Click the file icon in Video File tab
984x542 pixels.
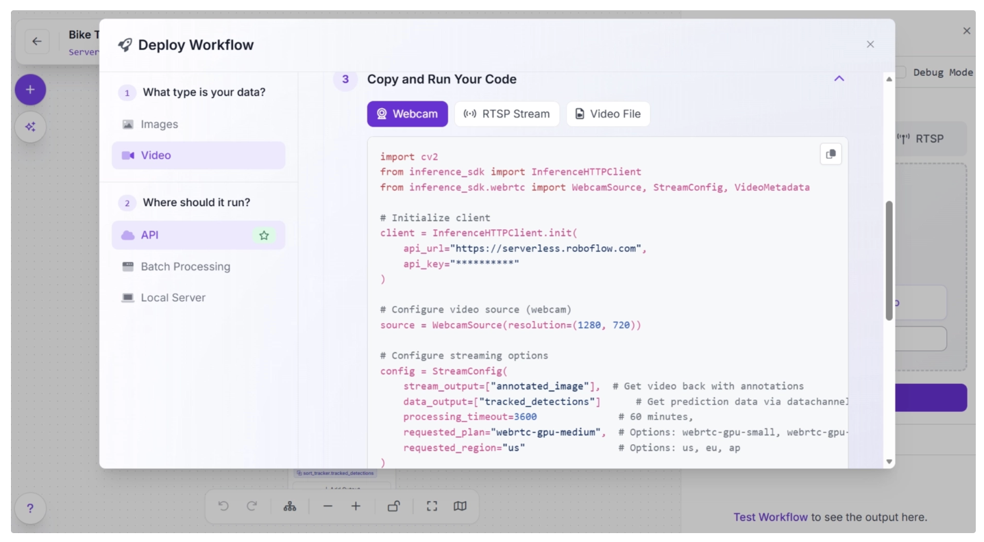pos(580,114)
